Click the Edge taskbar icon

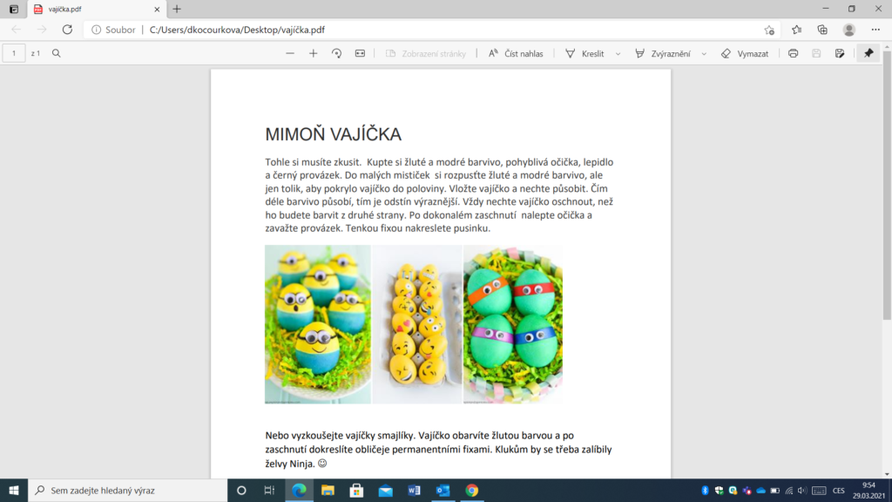click(x=299, y=490)
